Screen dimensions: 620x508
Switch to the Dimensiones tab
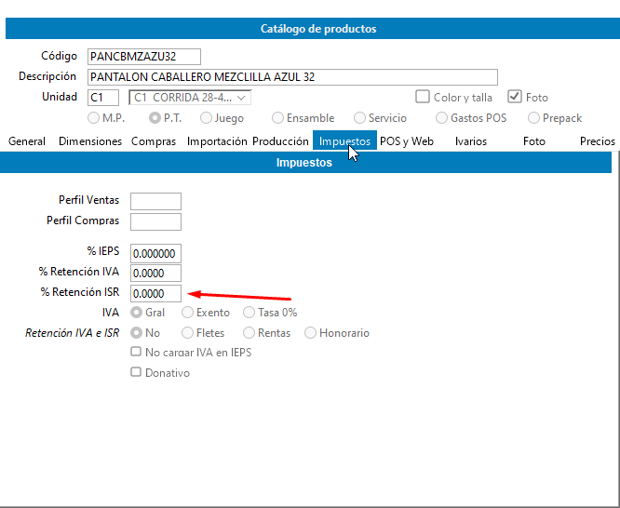click(90, 141)
